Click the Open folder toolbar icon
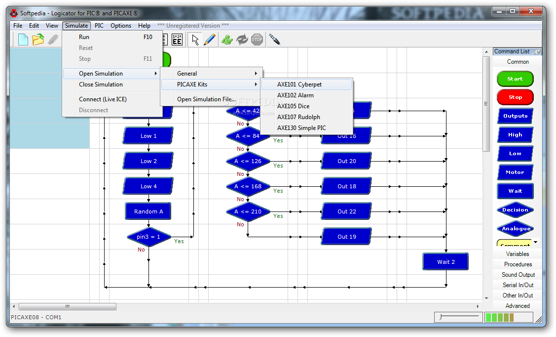This screenshot has width=556, height=337. point(38,40)
